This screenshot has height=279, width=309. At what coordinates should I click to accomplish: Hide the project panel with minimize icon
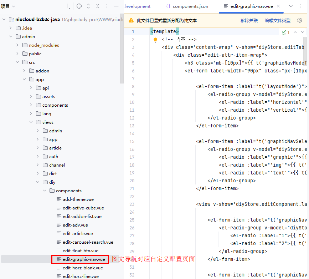[x=116, y=6]
